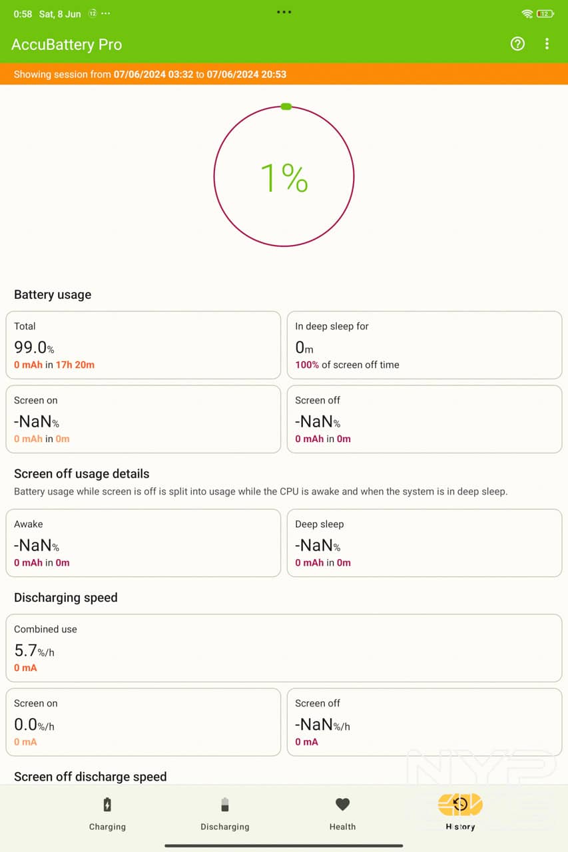Screen dimensions: 568x852
Task: Click the green handle on battery circle
Action: tap(286, 106)
